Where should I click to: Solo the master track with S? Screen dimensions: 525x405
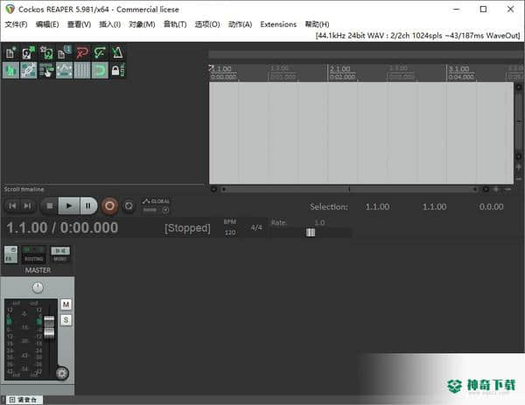[66, 320]
